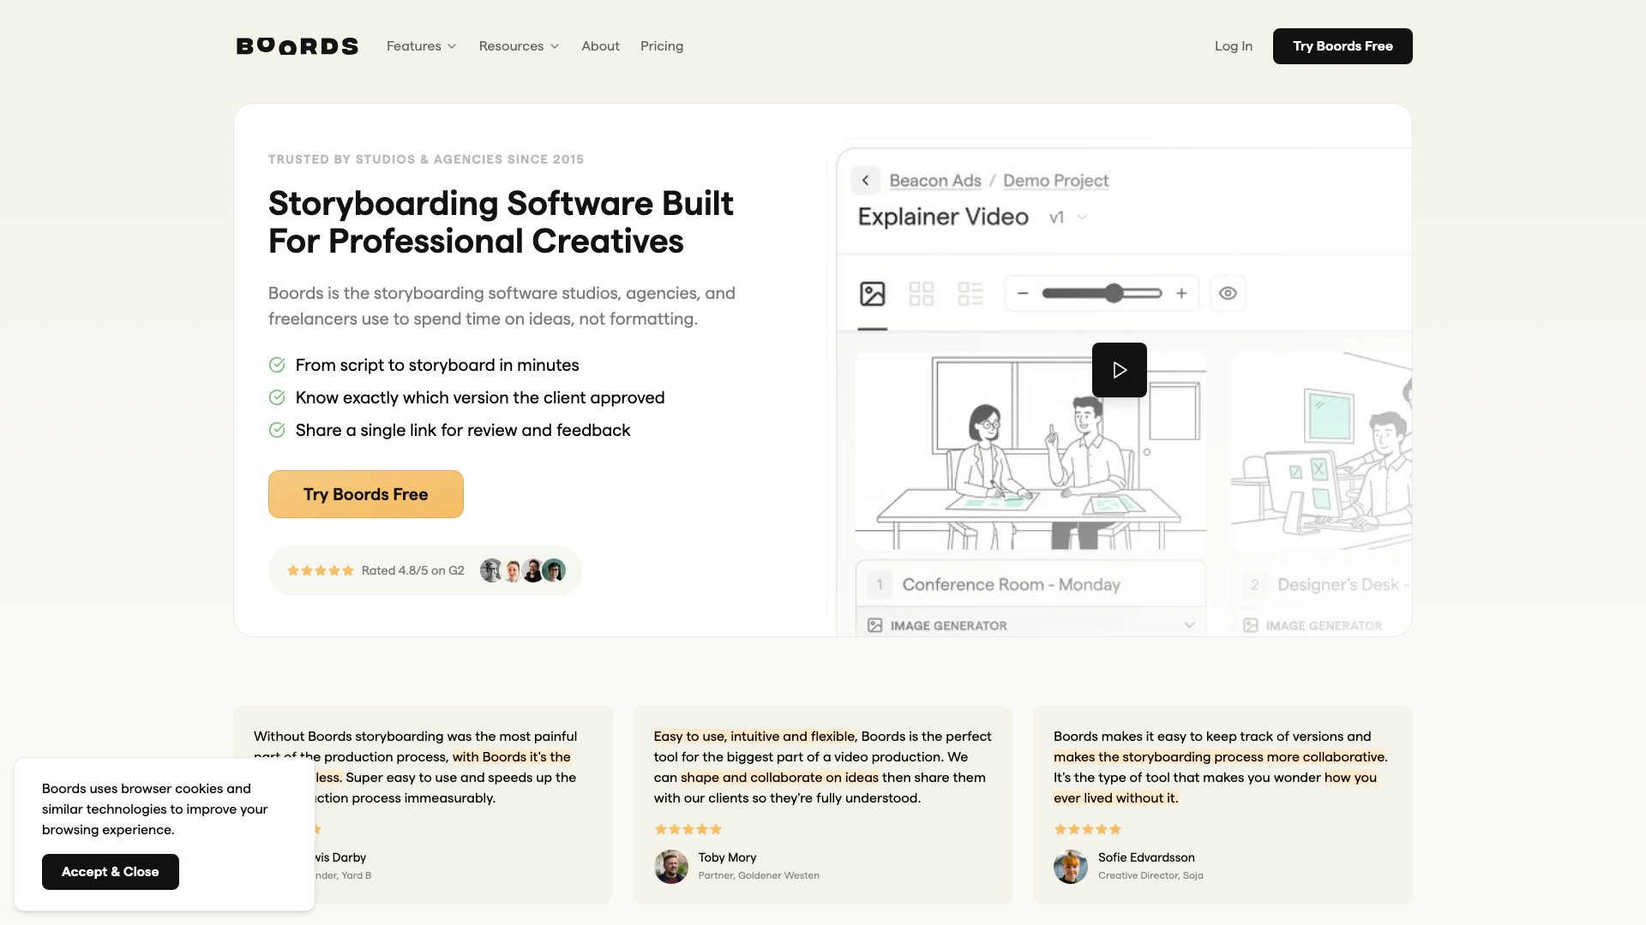Open the Resources dropdown menu
Screen dimensions: 1646x925
tap(519, 46)
